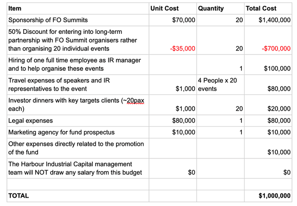Select the "Quantity" column header

click(x=211, y=8)
